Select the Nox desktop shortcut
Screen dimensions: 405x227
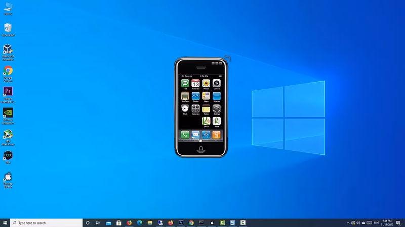(x=8, y=157)
